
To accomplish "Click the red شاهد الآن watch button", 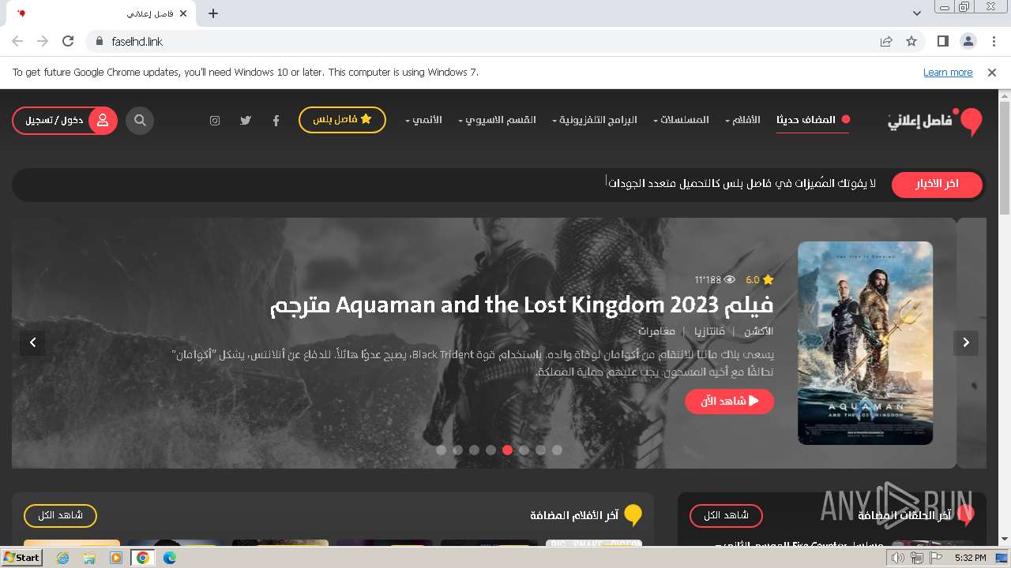I will [x=729, y=401].
